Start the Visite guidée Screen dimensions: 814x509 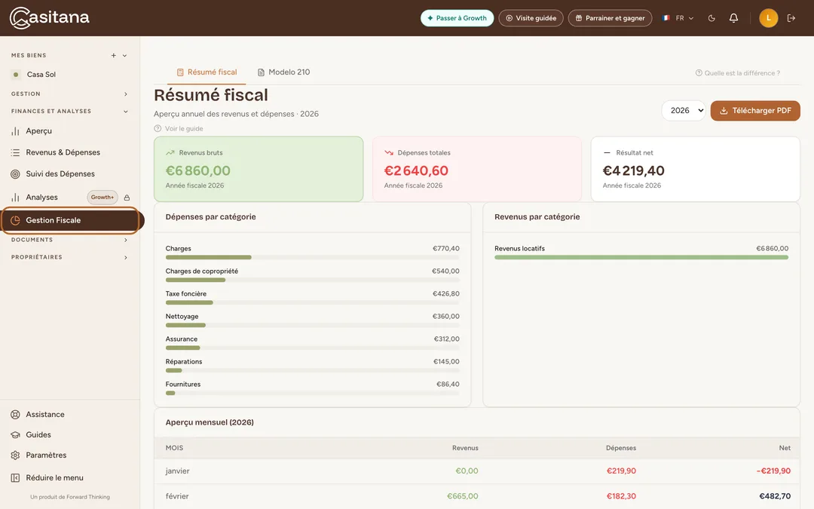pyautogui.click(x=531, y=18)
